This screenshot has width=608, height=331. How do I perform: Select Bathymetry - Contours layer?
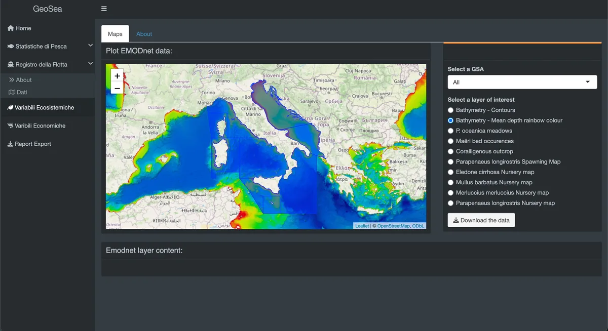tap(450, 110)
